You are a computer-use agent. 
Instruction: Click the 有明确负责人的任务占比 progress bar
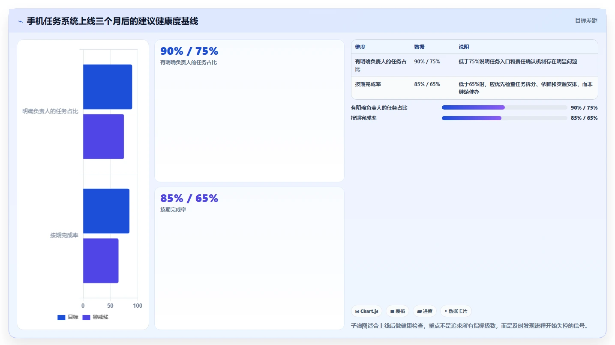pos(504,107)
